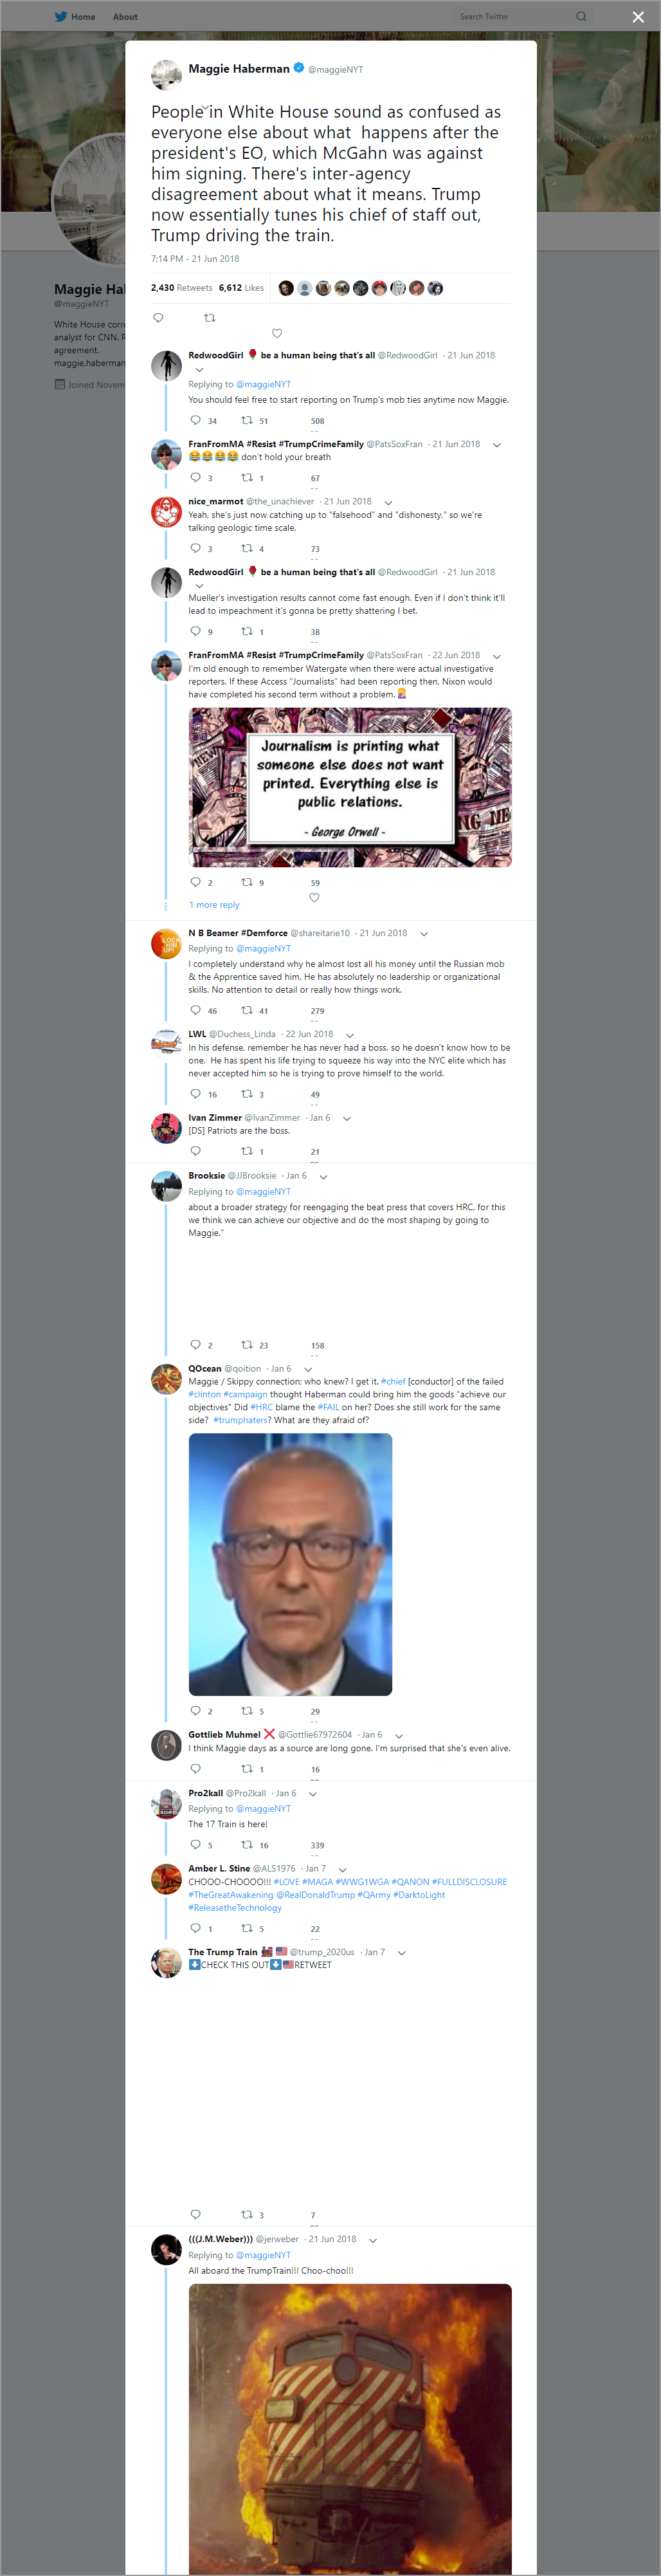This screenshot has width=661, height=2576.
Task: Reply to N B Beamer's tweet
Action: coord(196,1010)
